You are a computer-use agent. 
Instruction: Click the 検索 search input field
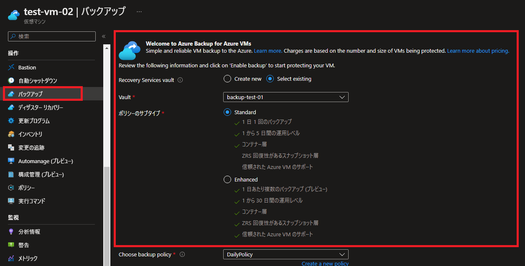pyautogui.click(x=52, y=36)
